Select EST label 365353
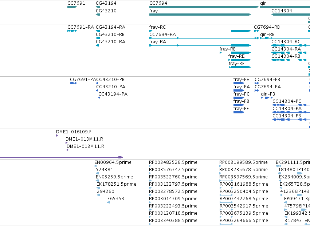 click(x=115, y=199)
